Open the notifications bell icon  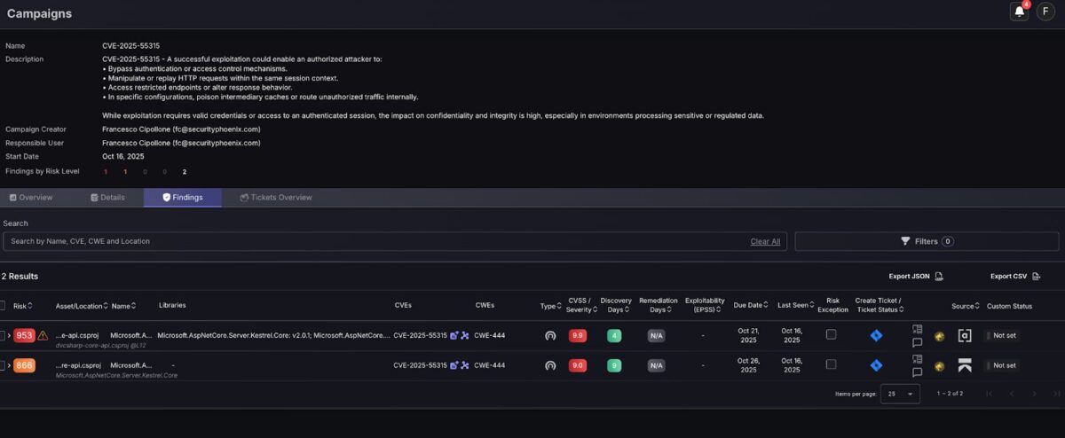tap(1019, 12)
